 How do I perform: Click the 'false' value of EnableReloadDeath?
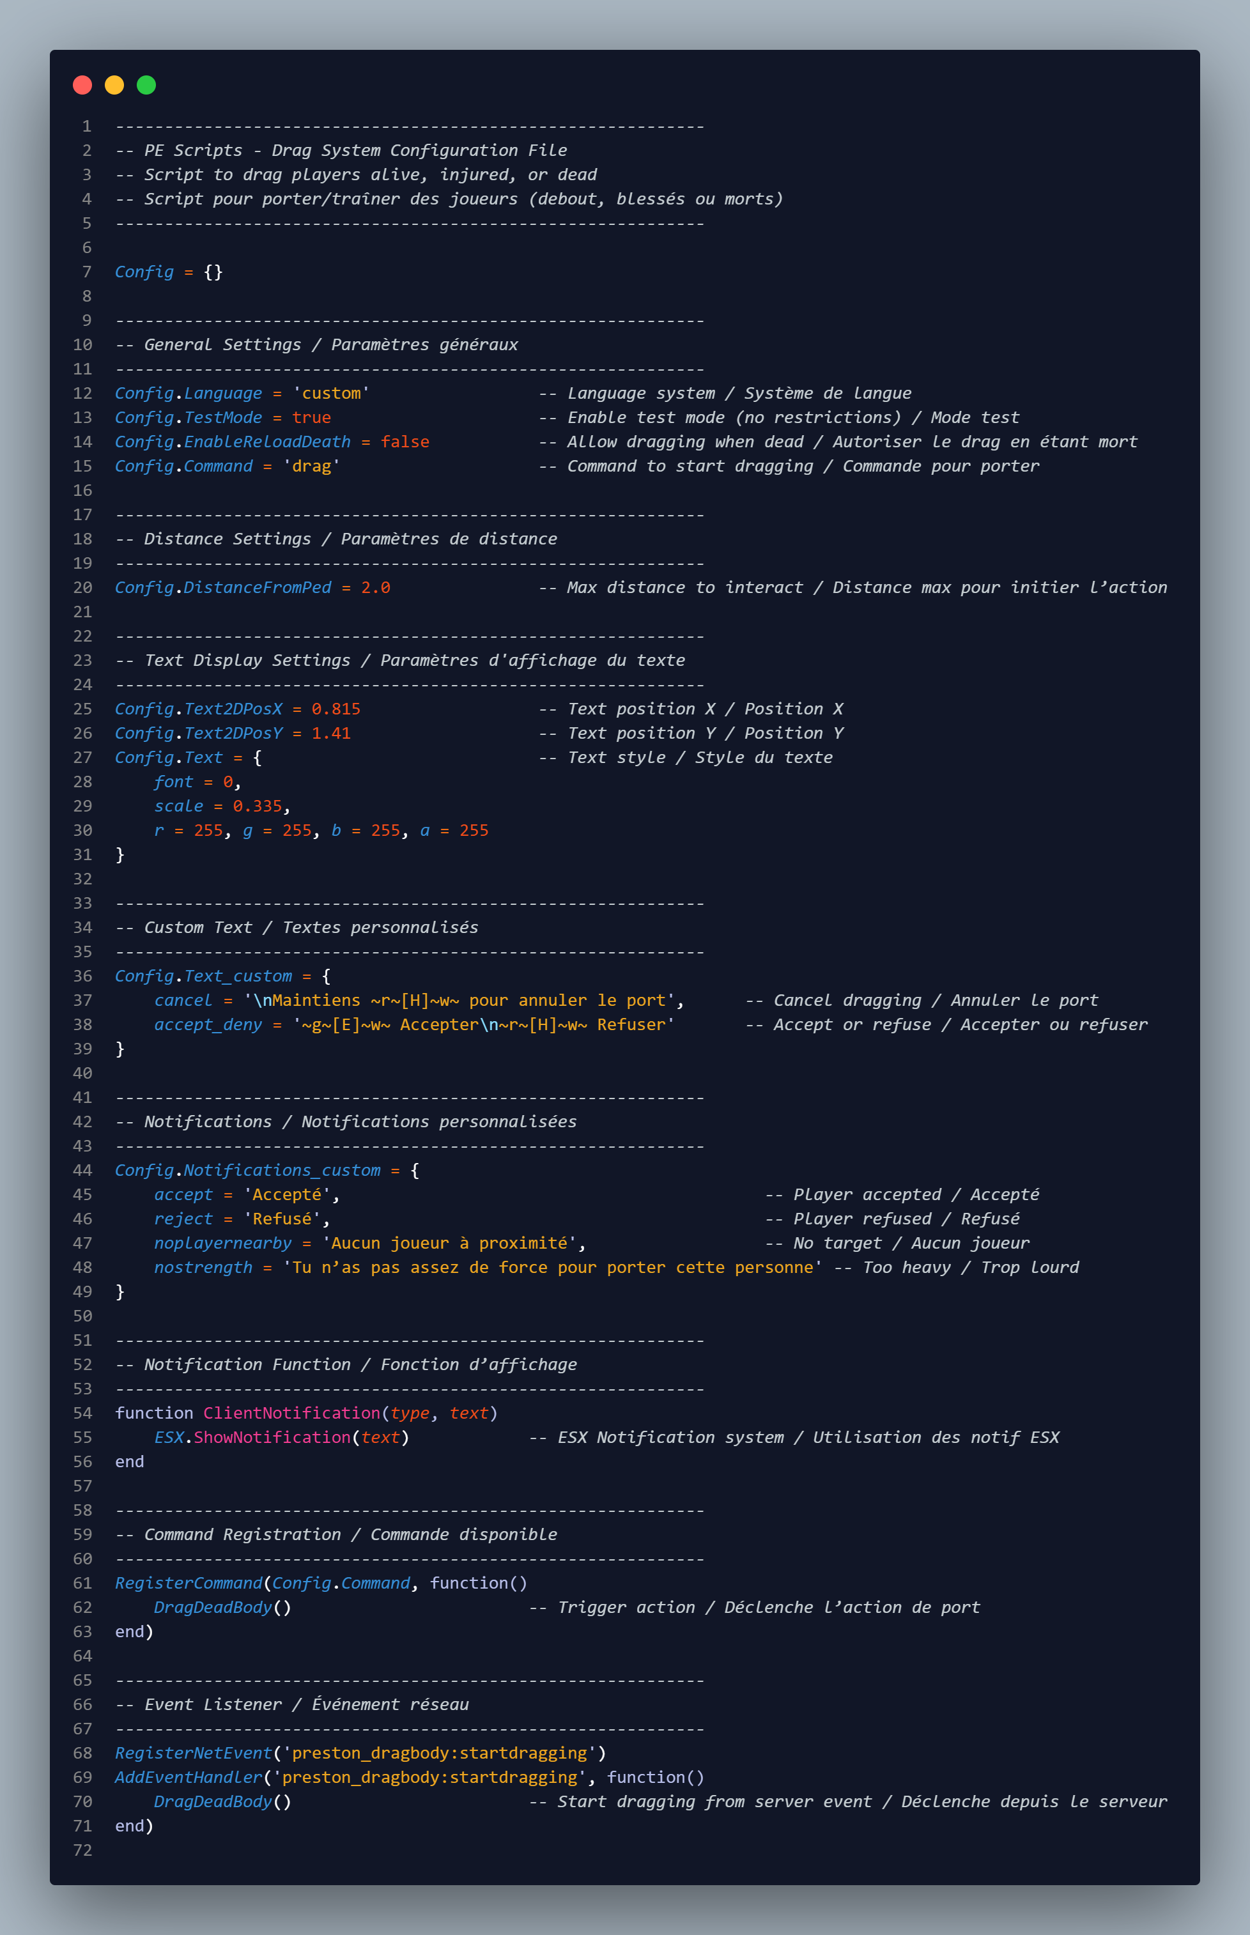(x=405, y=442)
